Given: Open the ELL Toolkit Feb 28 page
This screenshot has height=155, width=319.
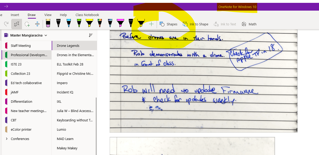Looking at the screenshot, I should pyautogui.click(x=74, y=64).
